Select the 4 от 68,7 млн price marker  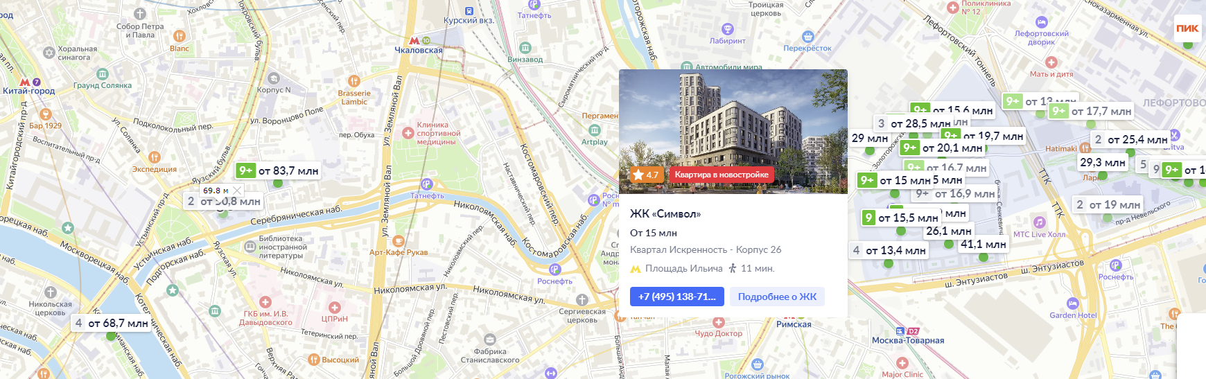click(111, 323)
